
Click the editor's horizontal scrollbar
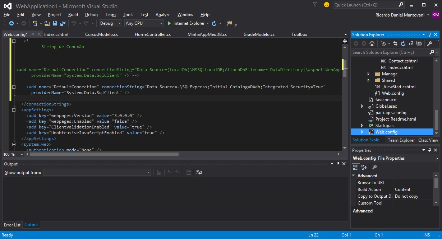click(104, 154)
